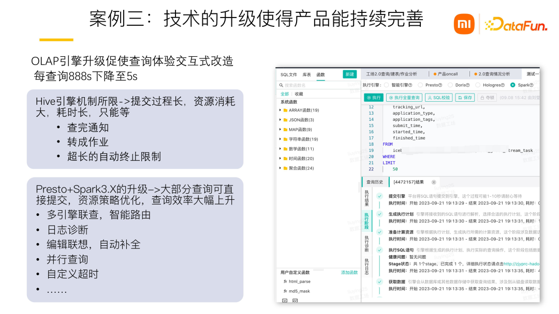This screenshot has height=314, width=559.
Task: Switch to the vertical 执行结果 tab
Action: (366, 198)
